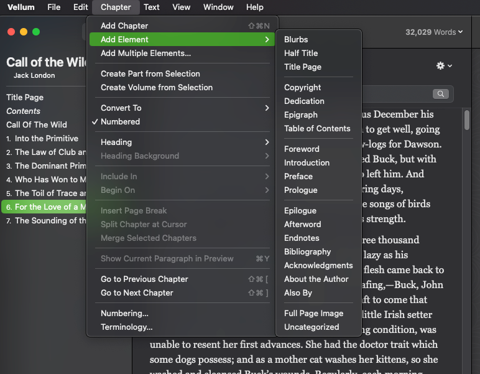480x374 pixels.
Task: Open the Text menu
Action: click(x=152, y=7)
